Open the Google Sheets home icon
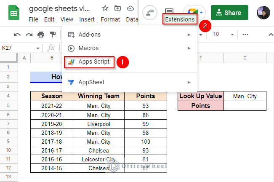The height and width of the screenshot is (182, 274). [x=14, y=13]
